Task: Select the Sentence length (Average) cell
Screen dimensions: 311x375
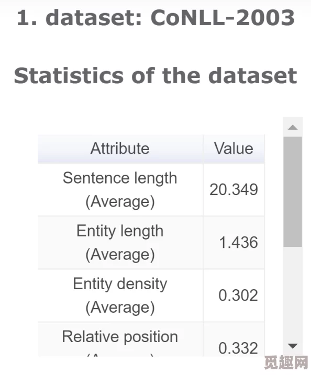Action: pos(120,190)
